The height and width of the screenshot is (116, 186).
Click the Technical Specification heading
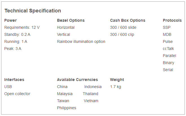pyautogui.click(x=33, y=11)
